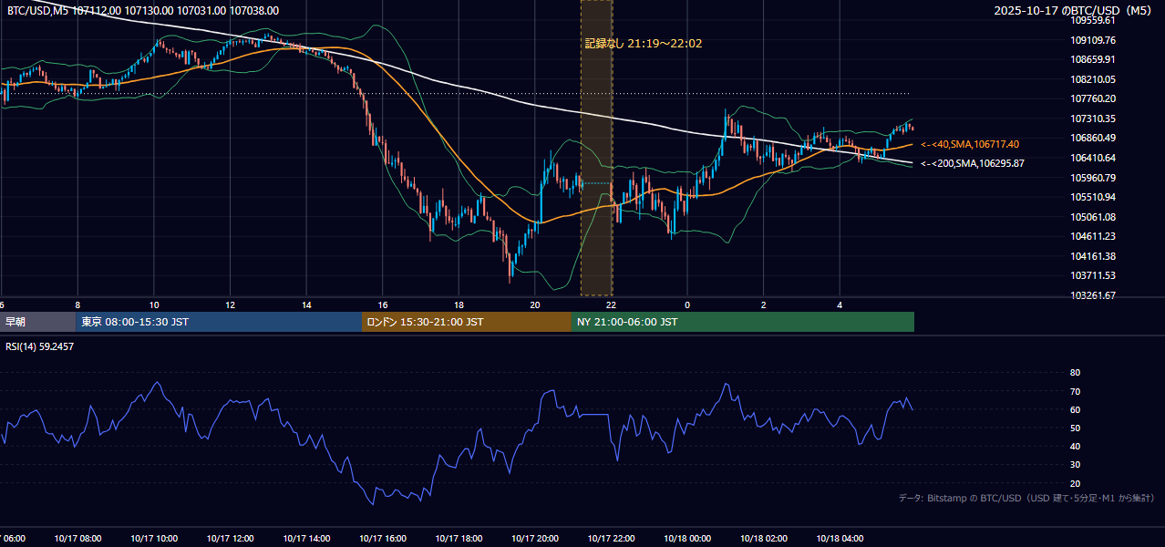1165x547 pixels.
Task: Click the NY 21:00-06:00 JST session bar
Action: pyautogui.click(x=743, y=322)
